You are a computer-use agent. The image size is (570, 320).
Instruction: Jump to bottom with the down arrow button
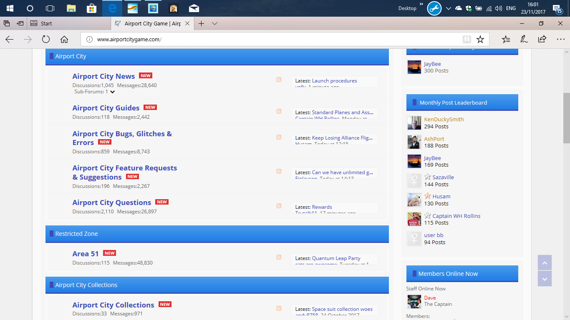[x=545, y=279]
